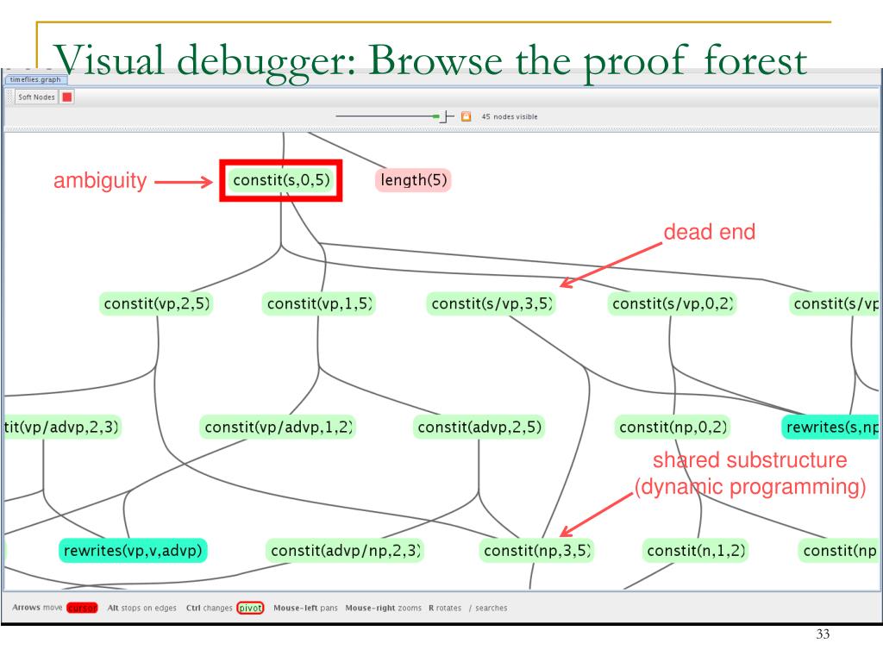The image size is (883, 662).
Task: Click the Soft Nodes button
Action: click(x=36, y=97)
